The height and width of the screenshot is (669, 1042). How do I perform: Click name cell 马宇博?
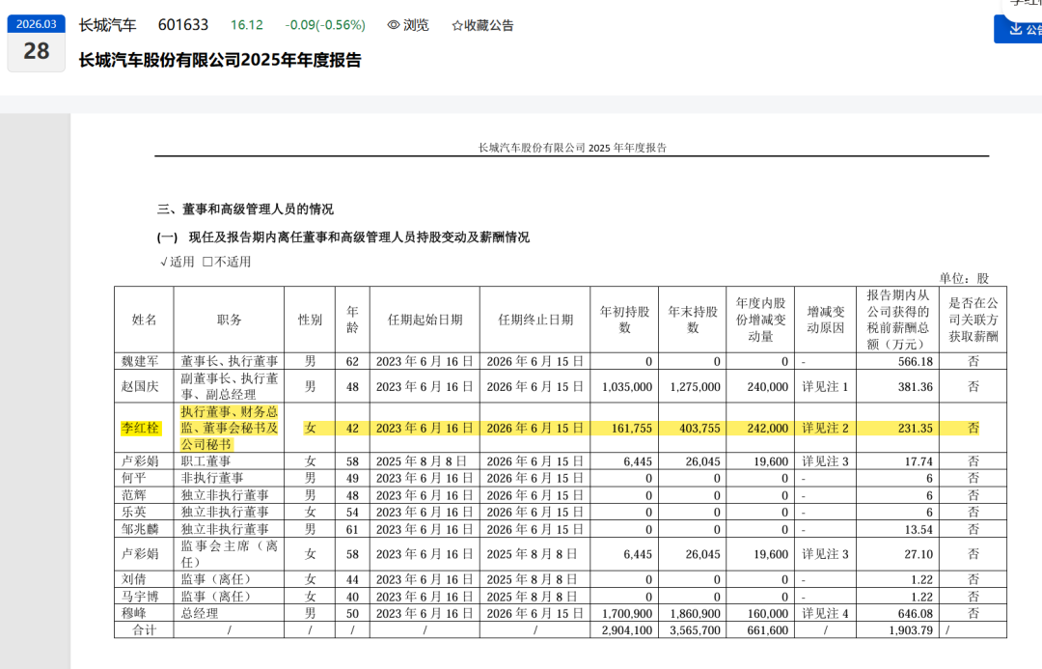[x=140, y=598]
